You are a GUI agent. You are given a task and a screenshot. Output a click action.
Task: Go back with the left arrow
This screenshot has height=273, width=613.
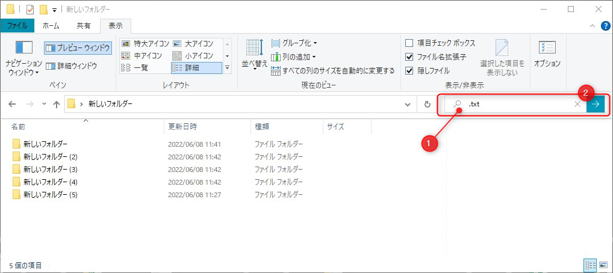pyautogui.click(x=12, y=104)
